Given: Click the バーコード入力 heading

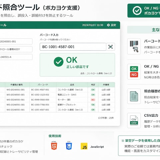Looking at the screenshot, I should 49,35.
